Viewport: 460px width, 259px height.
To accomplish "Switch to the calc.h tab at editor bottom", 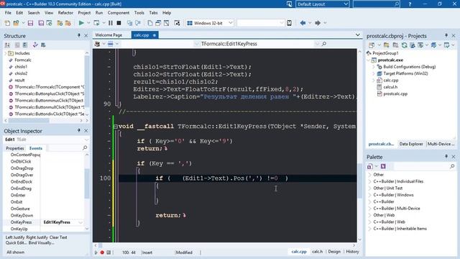I will coord(317,252).
